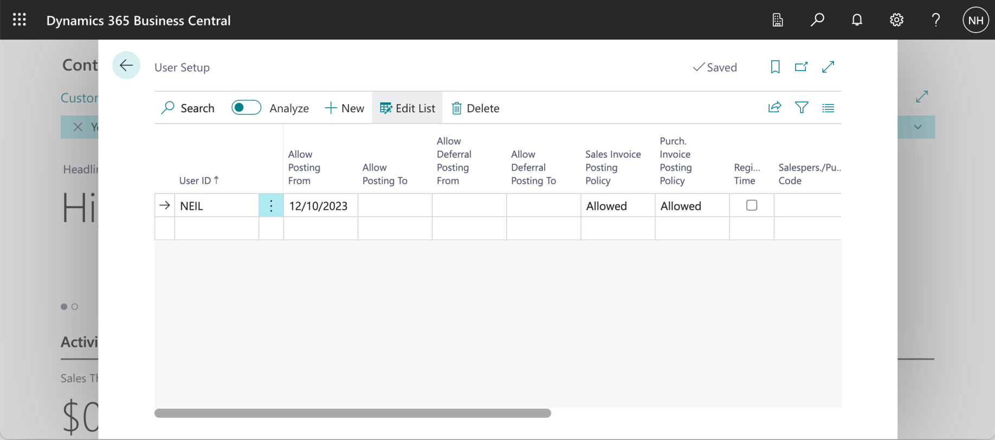
Task: Click the Regi... Time column header
Action: [x=747, y=174]
